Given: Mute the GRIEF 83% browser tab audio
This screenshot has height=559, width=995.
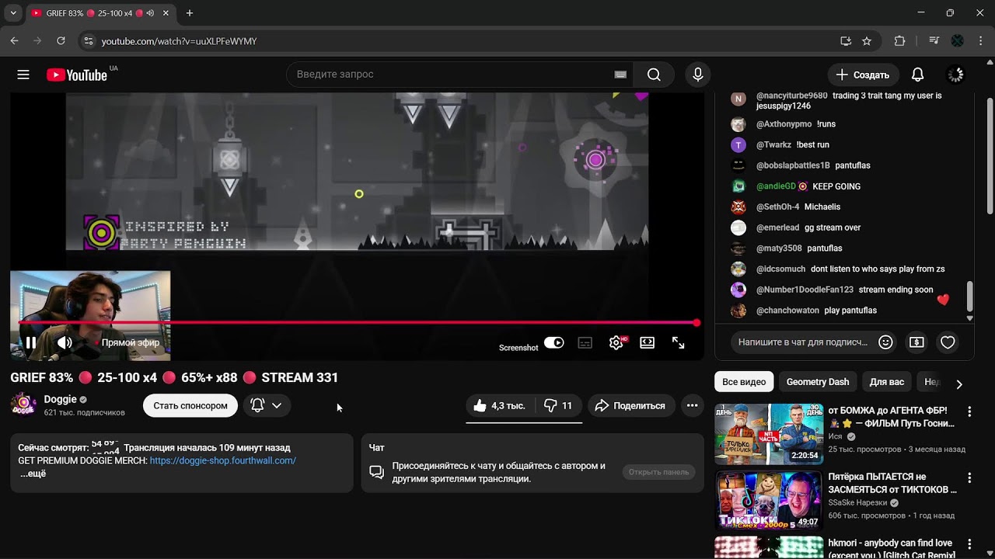Looking at the screenshot, I should pyautogui.click(x=150, y=13).
